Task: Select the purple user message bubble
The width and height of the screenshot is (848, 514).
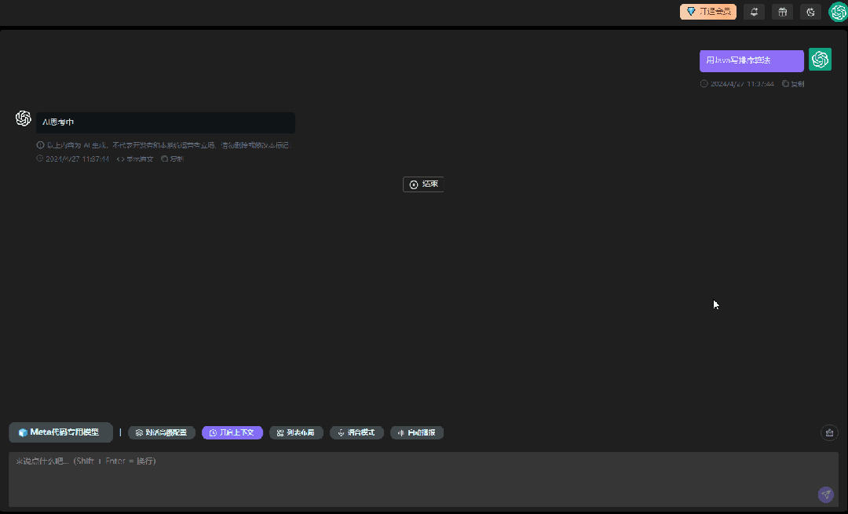Action: (751, 60)
